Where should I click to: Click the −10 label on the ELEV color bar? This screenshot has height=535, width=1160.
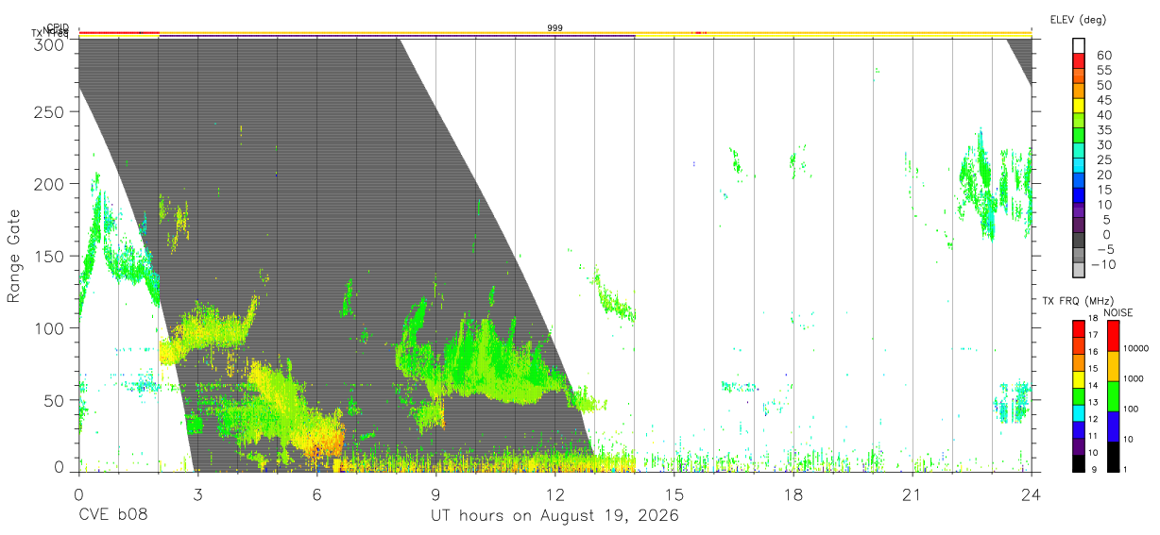(1105, 265)
